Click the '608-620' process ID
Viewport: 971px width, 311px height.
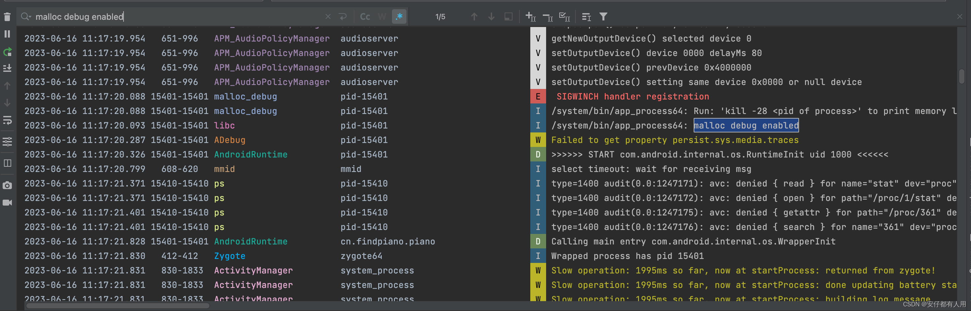(x=180, y=169)
